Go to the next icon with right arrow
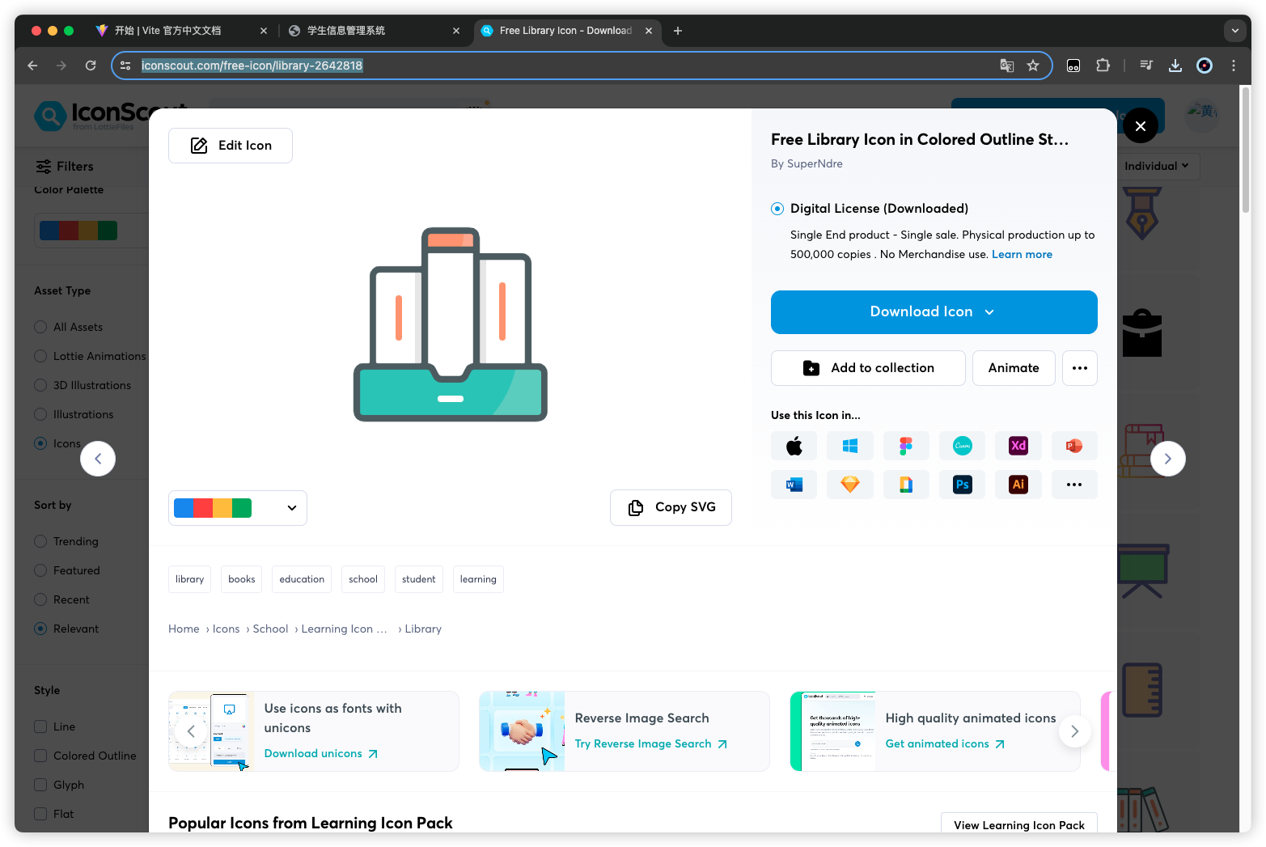 pos(1167,459)
